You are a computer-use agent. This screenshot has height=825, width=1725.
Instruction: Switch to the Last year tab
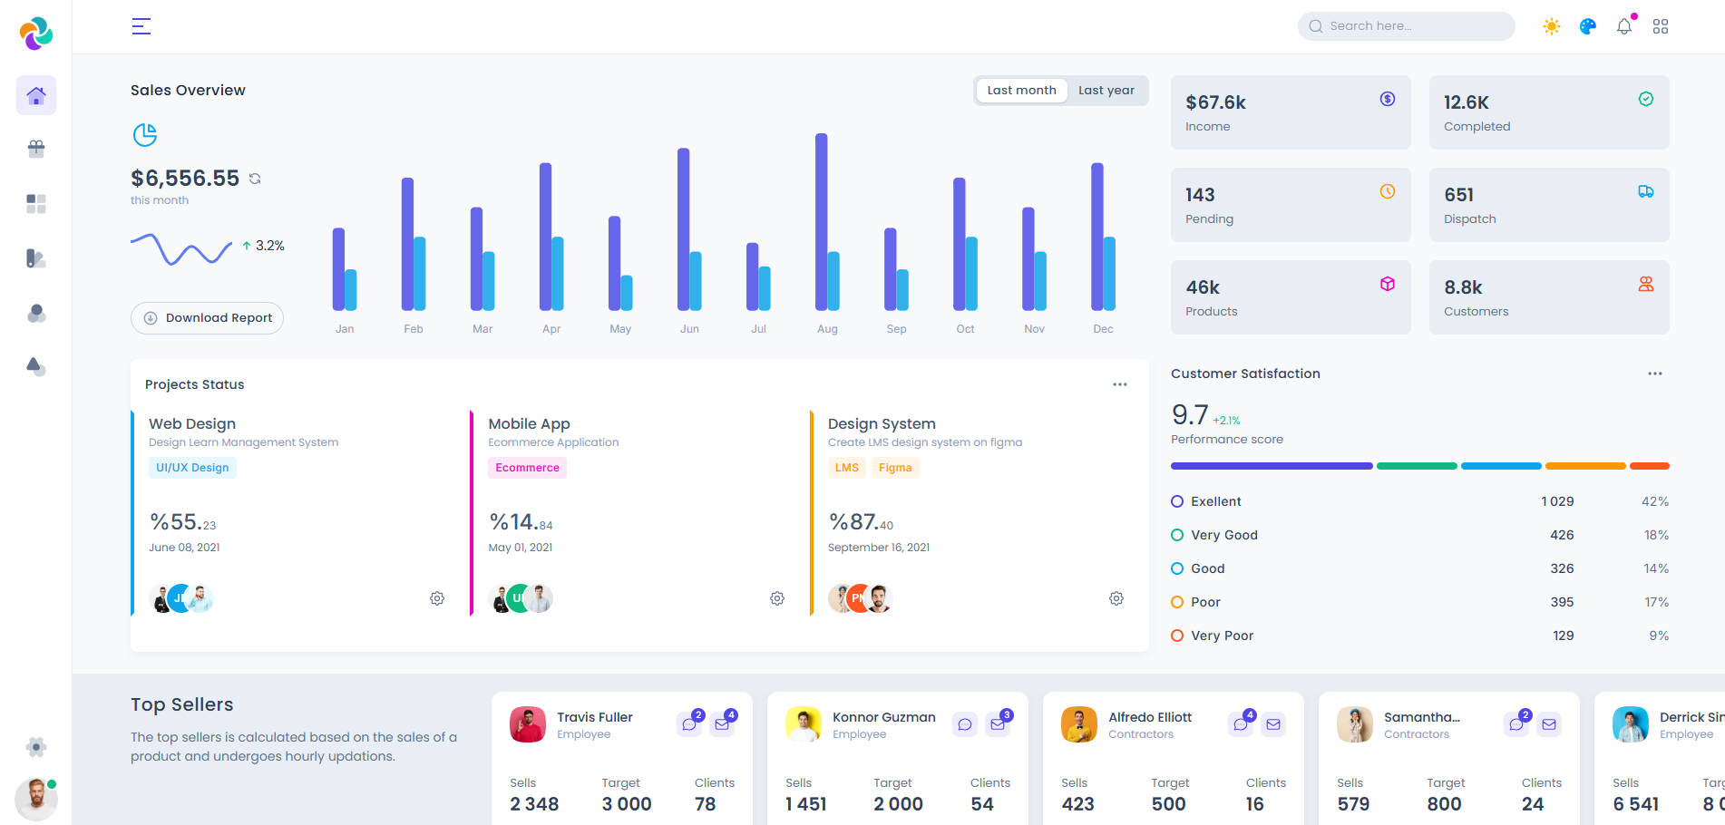point(1106,90)
